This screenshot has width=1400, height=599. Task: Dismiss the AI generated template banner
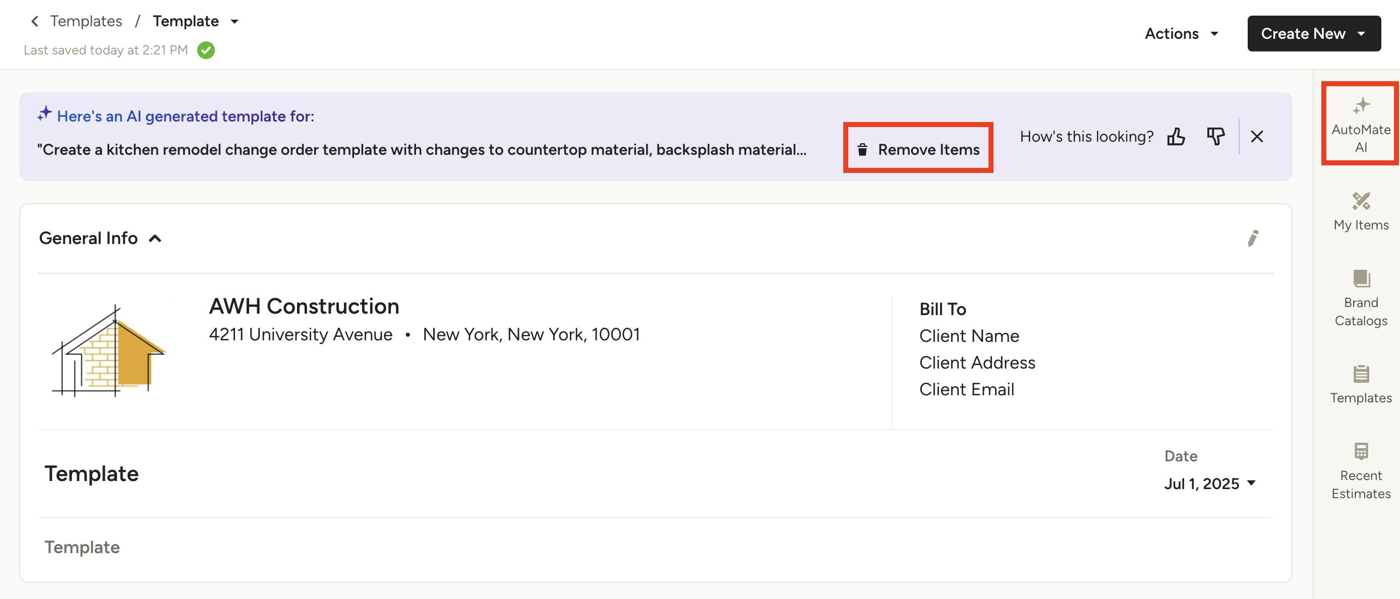tap(1257, 137)
